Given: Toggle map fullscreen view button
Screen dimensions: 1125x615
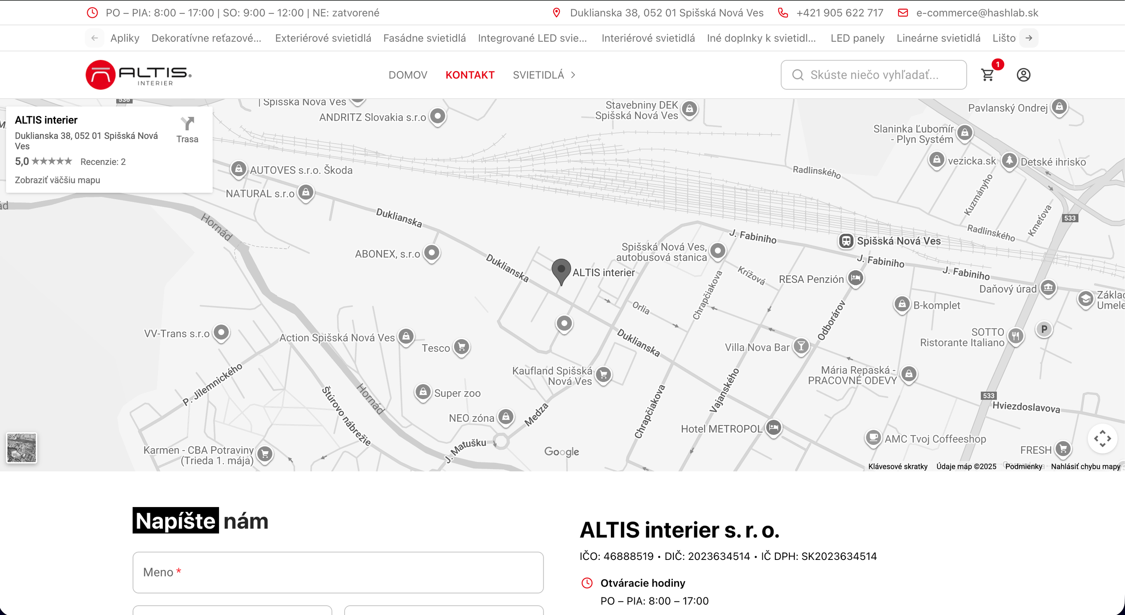Looking at the screenshot, I should pyautogui.click(x=1102, y=438).
